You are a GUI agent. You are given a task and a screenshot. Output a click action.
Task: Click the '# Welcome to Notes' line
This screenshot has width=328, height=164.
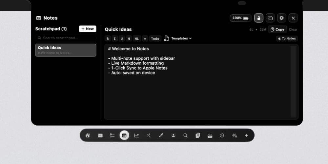click(x=129, y=49)
